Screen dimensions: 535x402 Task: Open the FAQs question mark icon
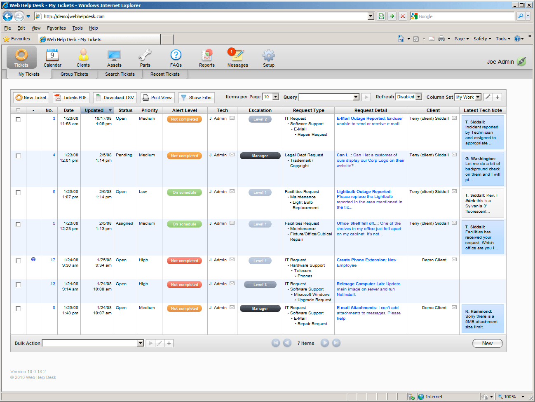click(x=176, y=56)
